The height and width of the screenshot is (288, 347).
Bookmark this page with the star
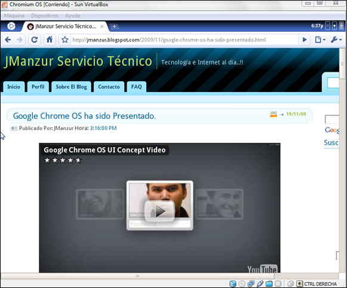point(65,40)
